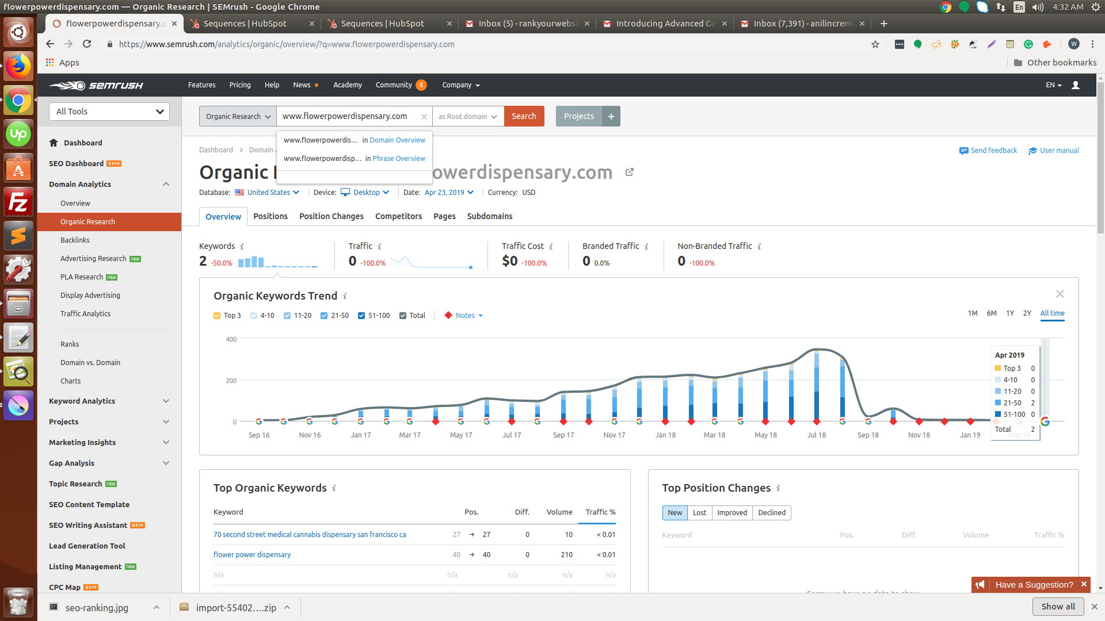
Task: Switch to Positions tab
Action: point(270,216)
